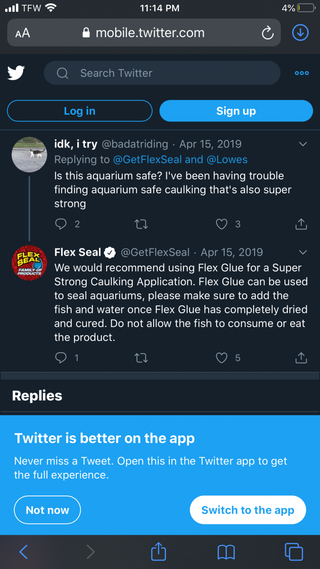The image size is (320, 569).
Task: Like the aquarium safe question tweet
Action: [222, 224]
